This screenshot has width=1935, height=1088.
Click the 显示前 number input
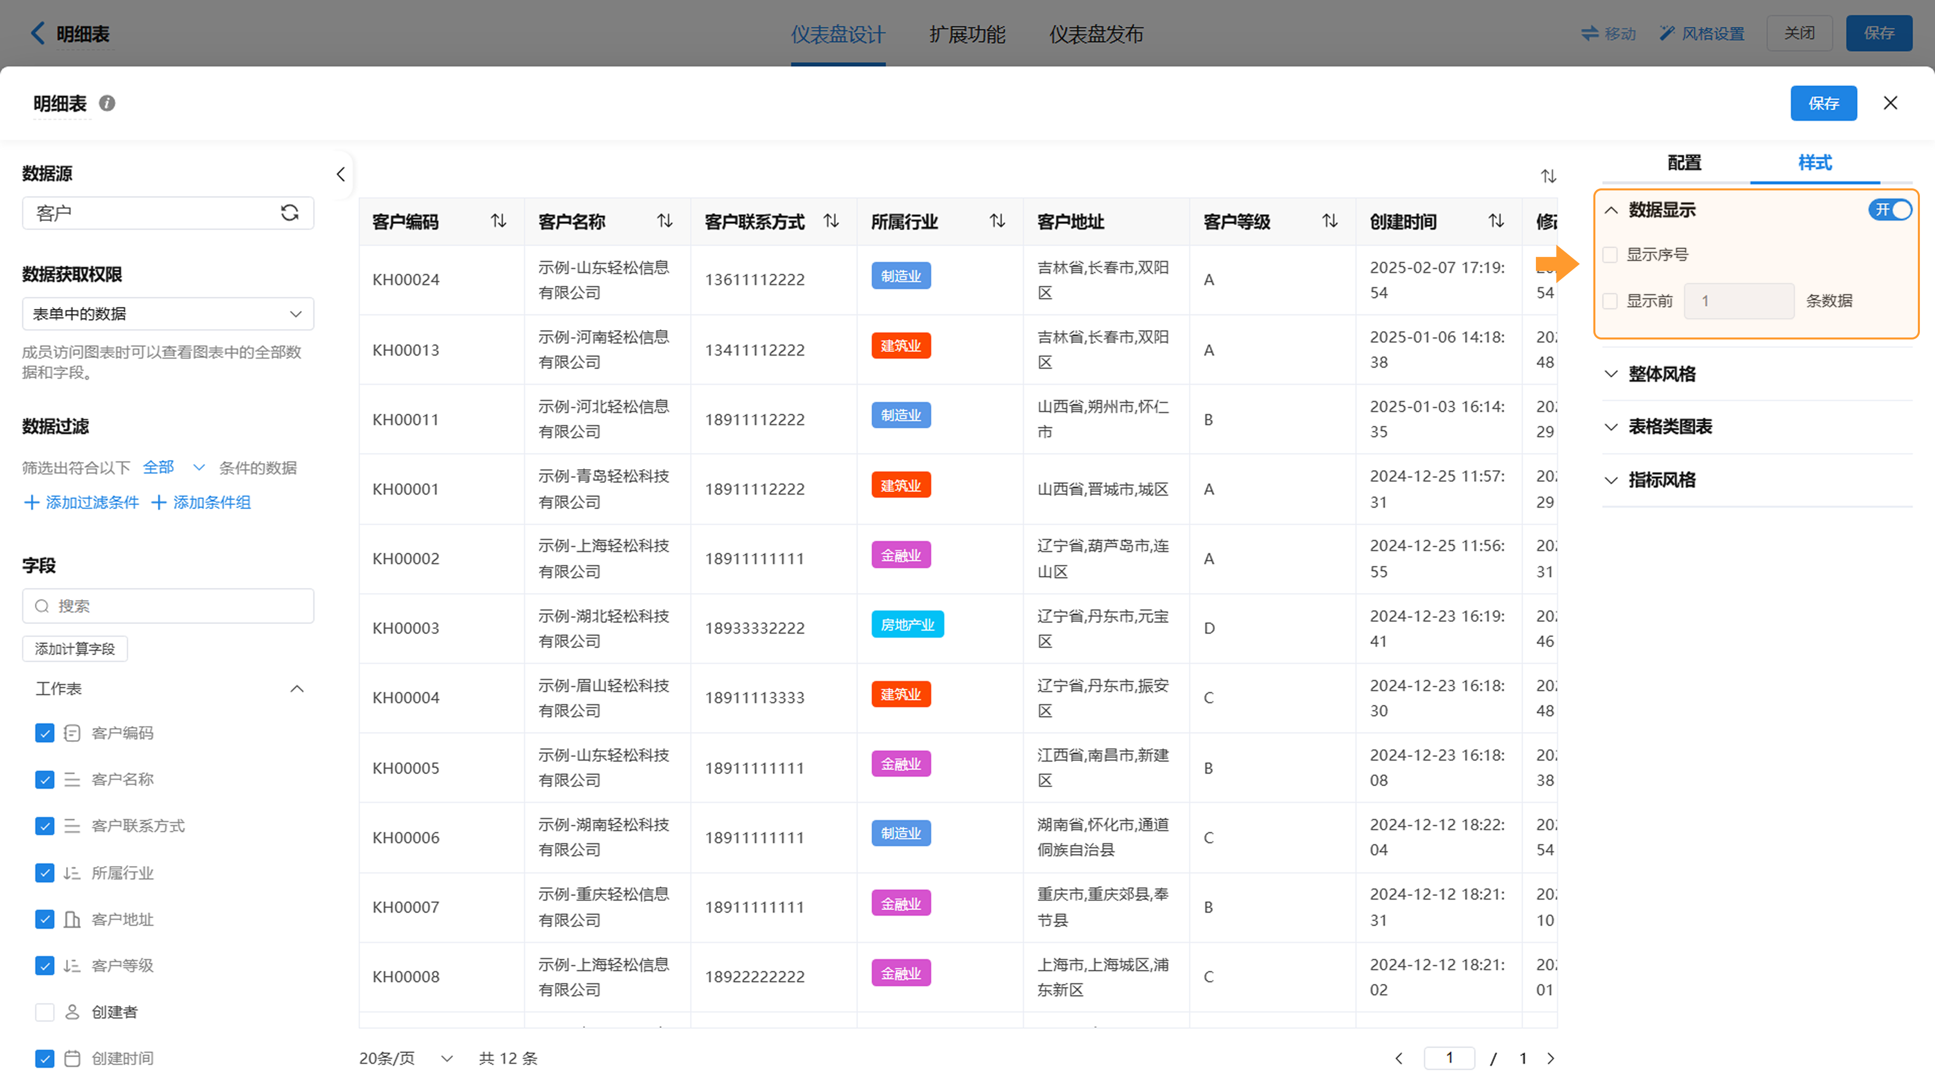1738,300
